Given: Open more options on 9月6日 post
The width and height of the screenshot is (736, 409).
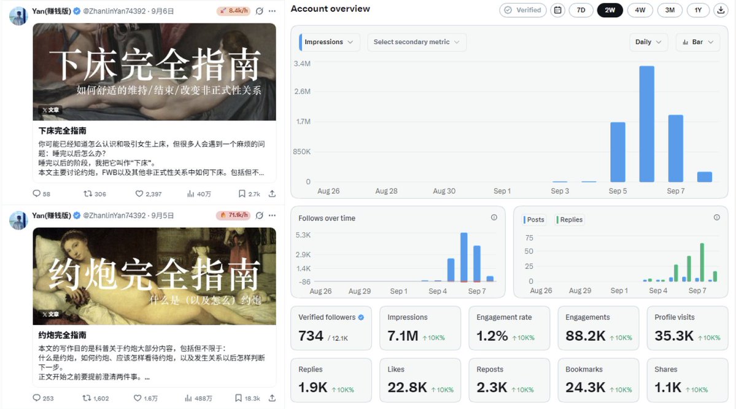Looking at the screenshot, I should (273, 11).
